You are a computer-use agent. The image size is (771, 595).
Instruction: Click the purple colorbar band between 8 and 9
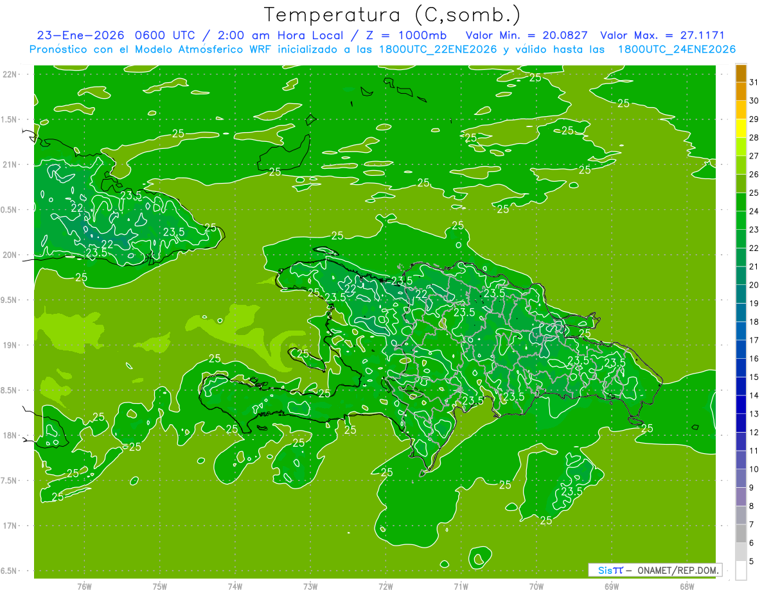[741, 497]
